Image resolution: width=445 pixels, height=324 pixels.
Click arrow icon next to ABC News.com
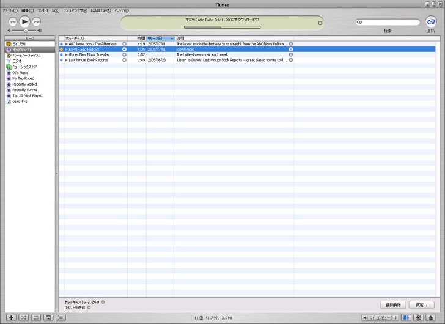[124, 44]
